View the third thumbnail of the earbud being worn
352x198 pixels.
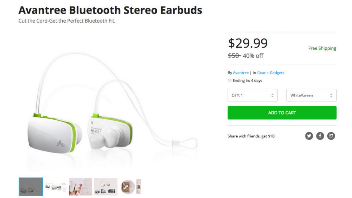point(81,187)
